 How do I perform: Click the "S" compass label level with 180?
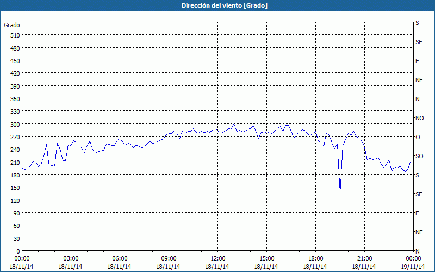coord(417,175)
